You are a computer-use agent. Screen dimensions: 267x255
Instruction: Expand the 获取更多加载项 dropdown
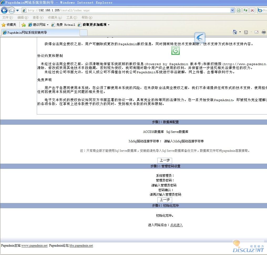96,25
